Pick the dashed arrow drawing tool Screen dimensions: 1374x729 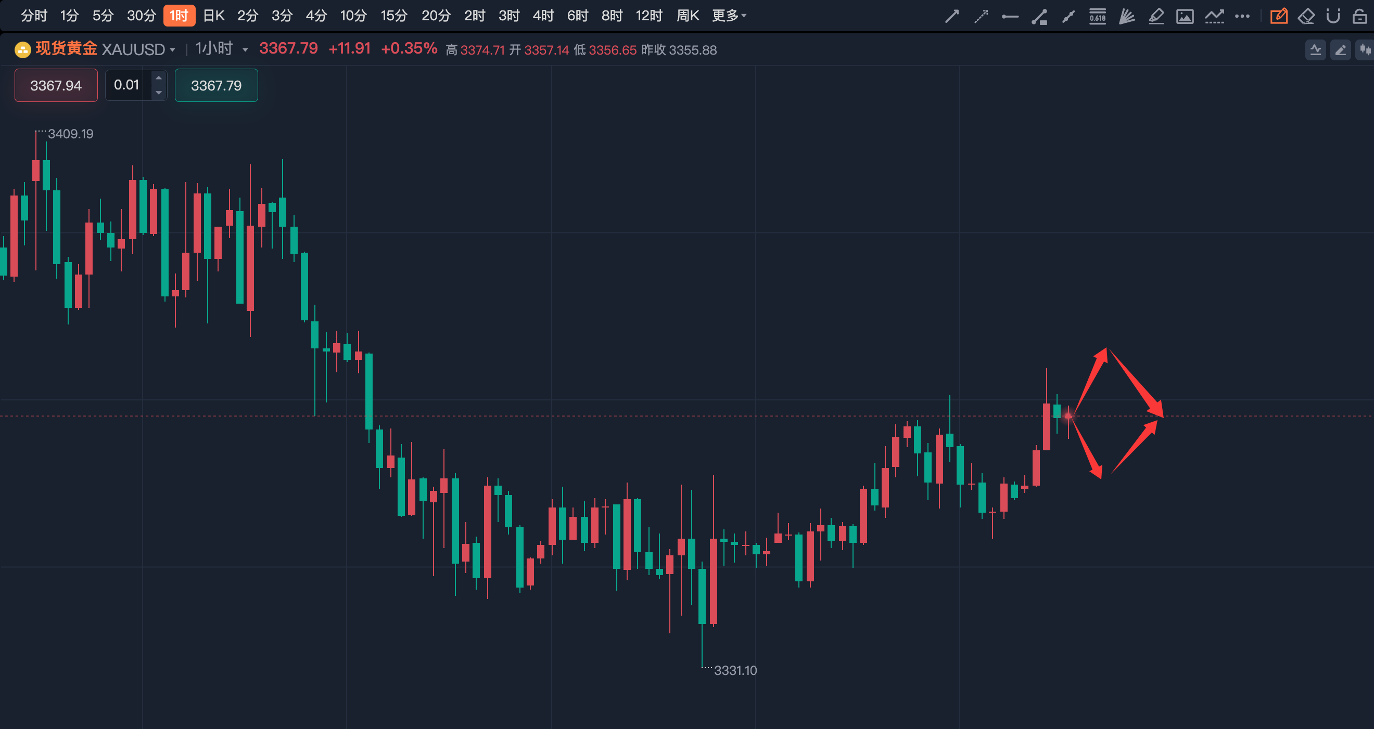coord(981,17)
